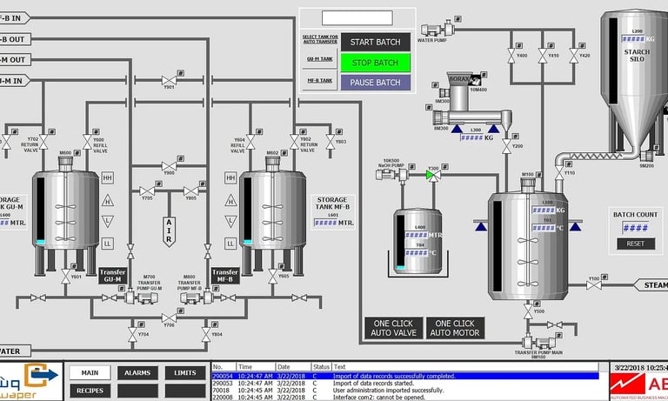This screenshot has width=668, height=401.
Task: Click the Y600 refill valve
Action: [87, 142]
